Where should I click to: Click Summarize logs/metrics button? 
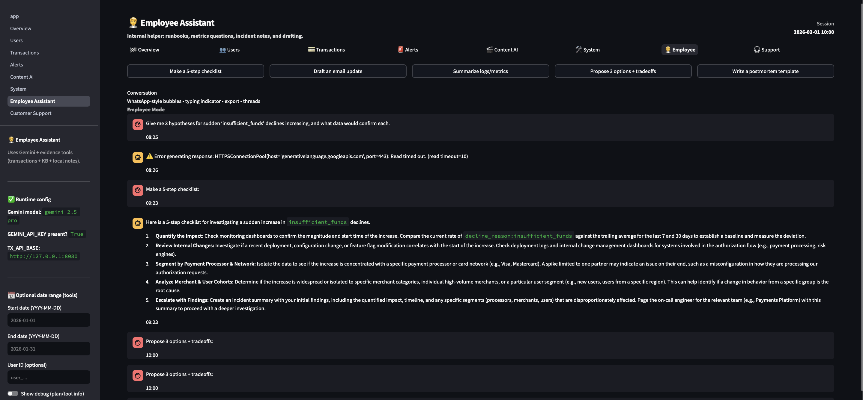point(480,71)
